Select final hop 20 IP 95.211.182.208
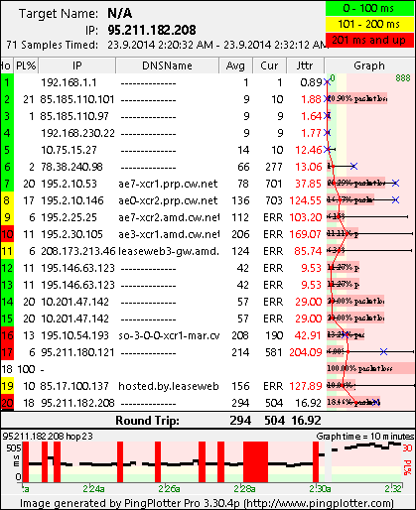This screenshot has height=510, width=416. click(77, 403)
